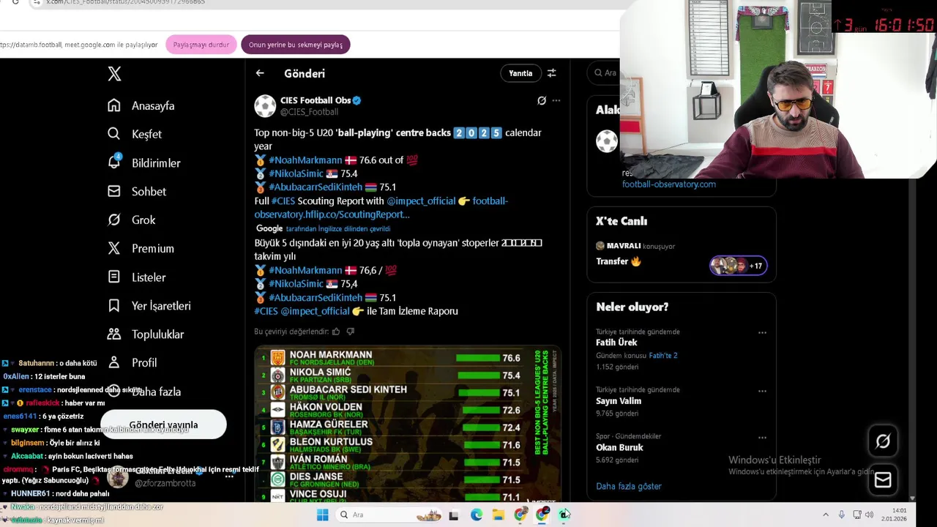Click the Premium X icon
This screenshot has width=937, height=527.
point(114,248)
